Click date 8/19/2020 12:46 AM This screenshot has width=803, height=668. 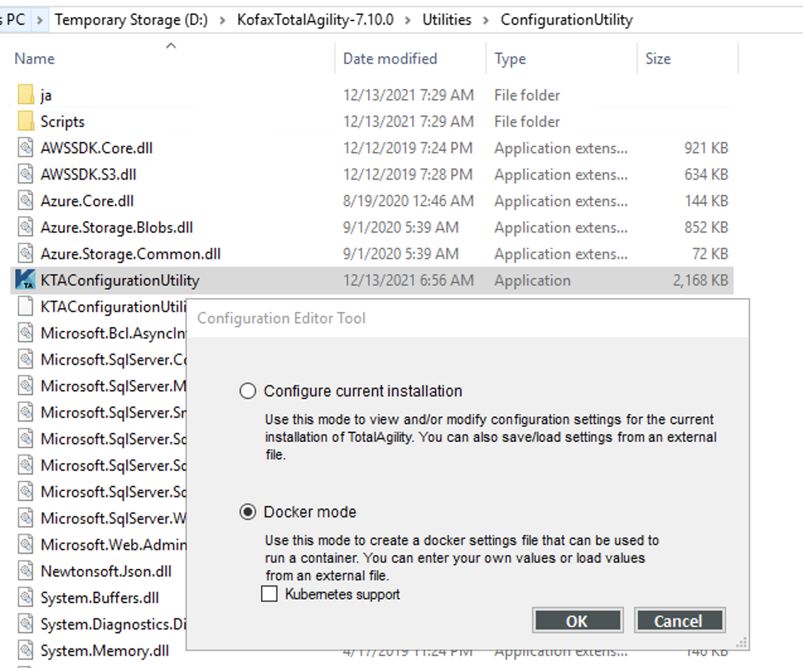[408, 200]
